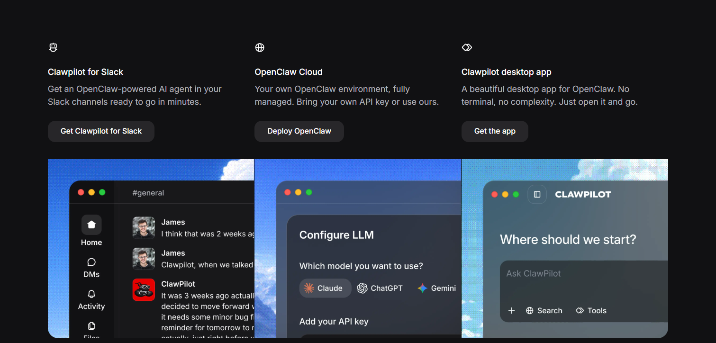The image size is (716, 343).
Task: Select the ChatGPT model option
Action: [x=380, y=288]
